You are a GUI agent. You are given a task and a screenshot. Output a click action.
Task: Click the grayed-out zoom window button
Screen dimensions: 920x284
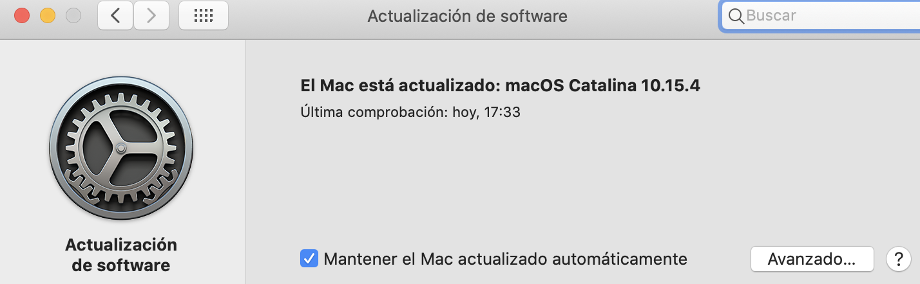click(73, 16)
